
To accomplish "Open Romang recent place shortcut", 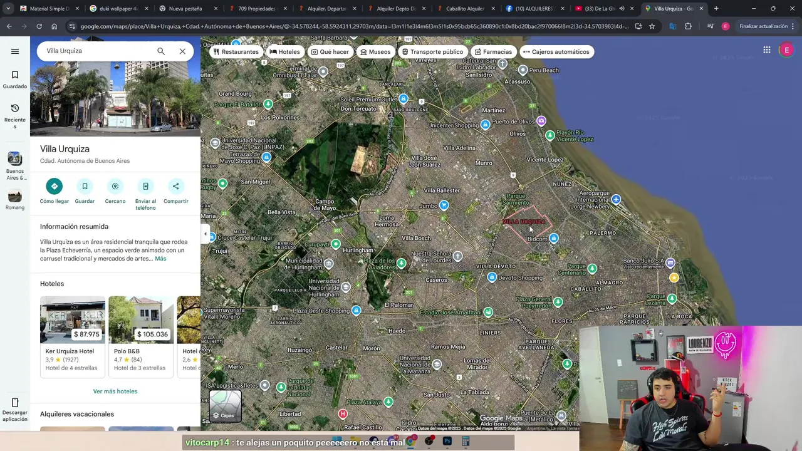I will coord(15,200).
